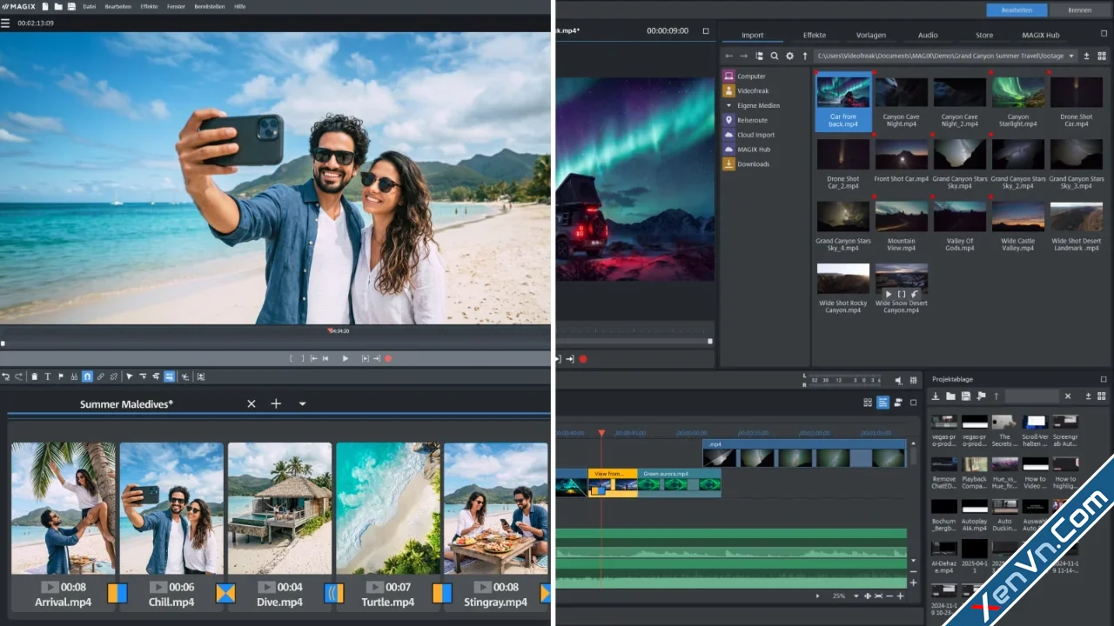Set a marker with the flag icon

pos(61,376)
